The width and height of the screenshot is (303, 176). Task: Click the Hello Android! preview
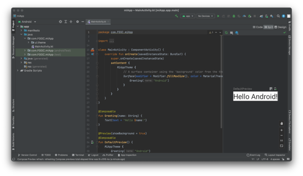point(256,96)
